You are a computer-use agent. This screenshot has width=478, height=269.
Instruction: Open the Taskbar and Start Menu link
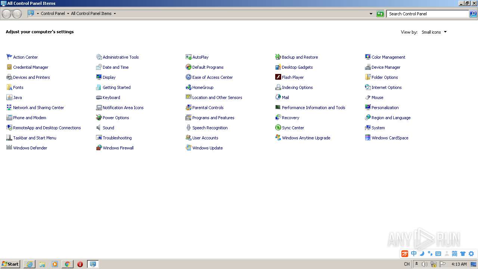[35, 138]
